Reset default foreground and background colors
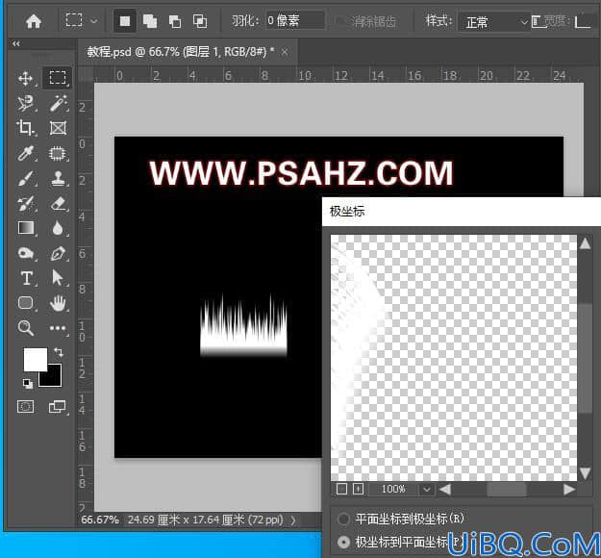The width and height of the screenshot is (601, 558). [27, 383]
